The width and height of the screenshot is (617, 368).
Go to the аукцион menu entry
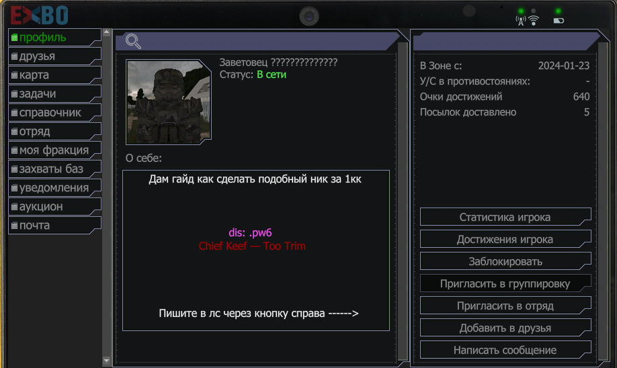(x=54, y=207)
